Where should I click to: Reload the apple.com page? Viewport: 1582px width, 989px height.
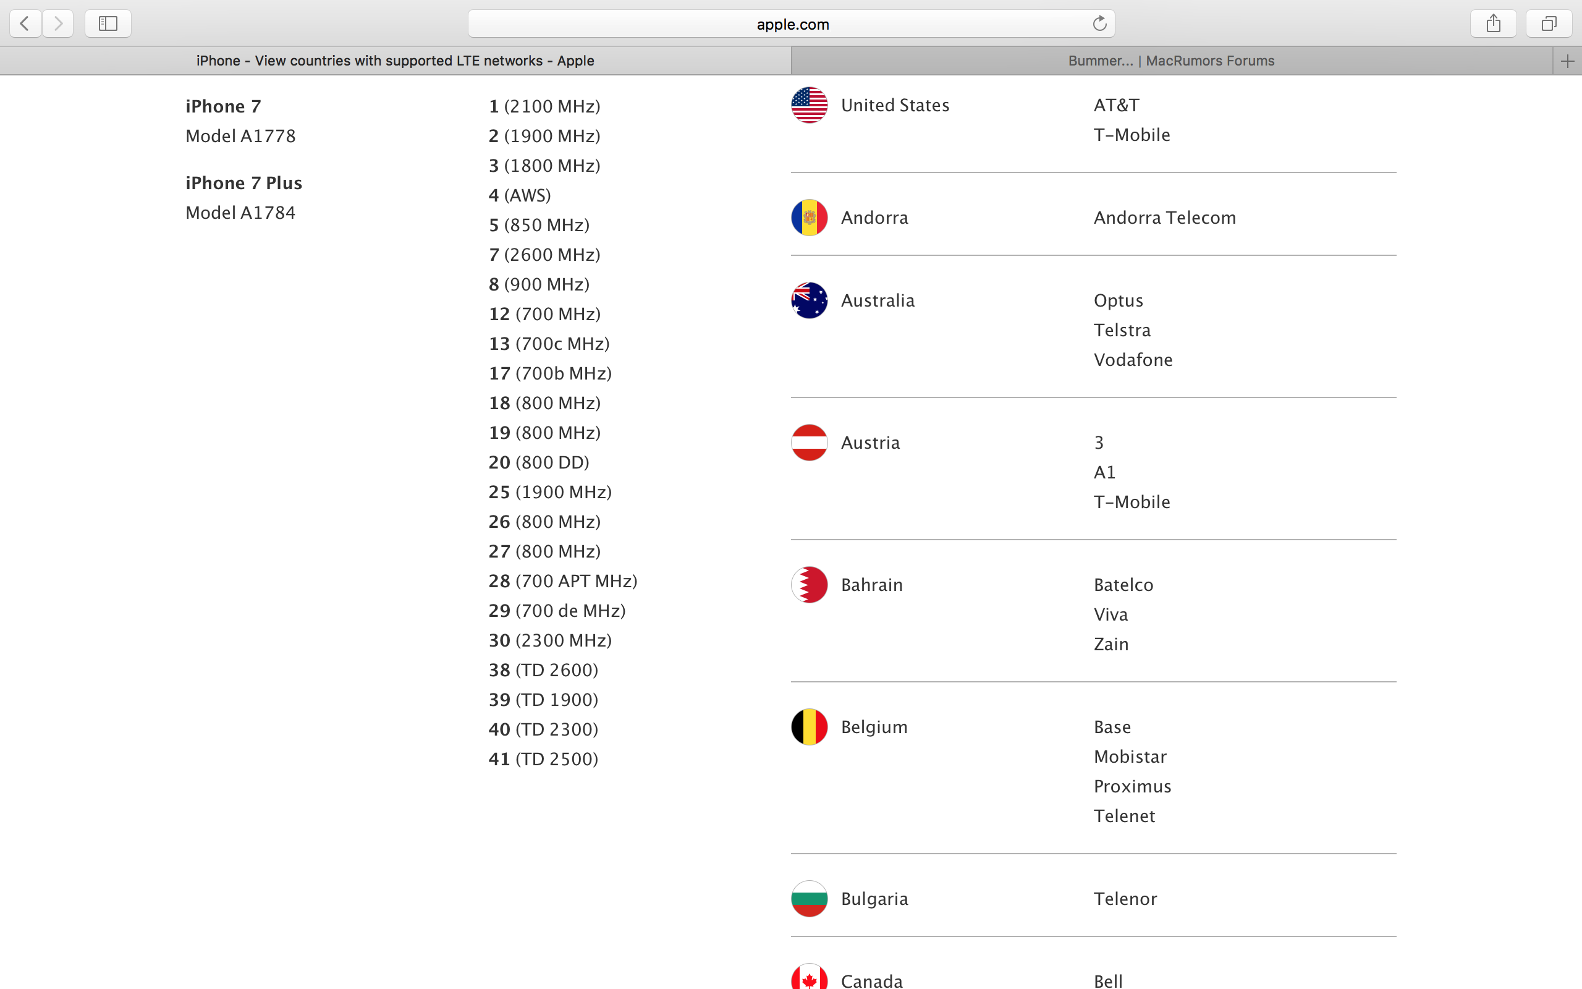(x=1099, y=23)
